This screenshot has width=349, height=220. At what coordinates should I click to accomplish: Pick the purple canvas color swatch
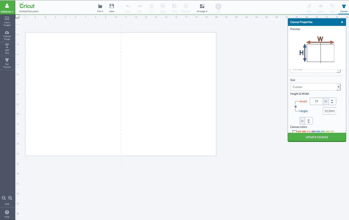coord(313,131)
